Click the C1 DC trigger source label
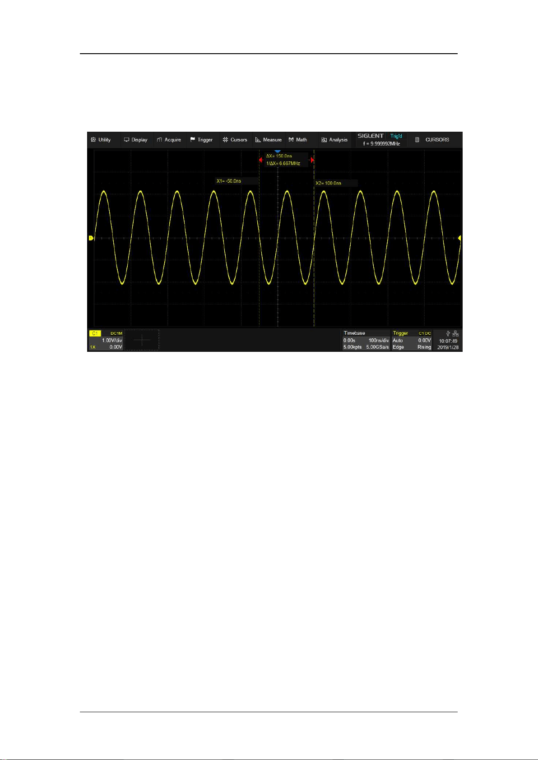Viewport: 538px width, 760px height. point(425,333)
